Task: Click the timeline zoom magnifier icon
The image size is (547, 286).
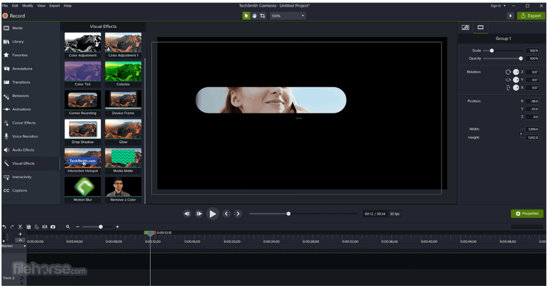Action: coord(68,227)
